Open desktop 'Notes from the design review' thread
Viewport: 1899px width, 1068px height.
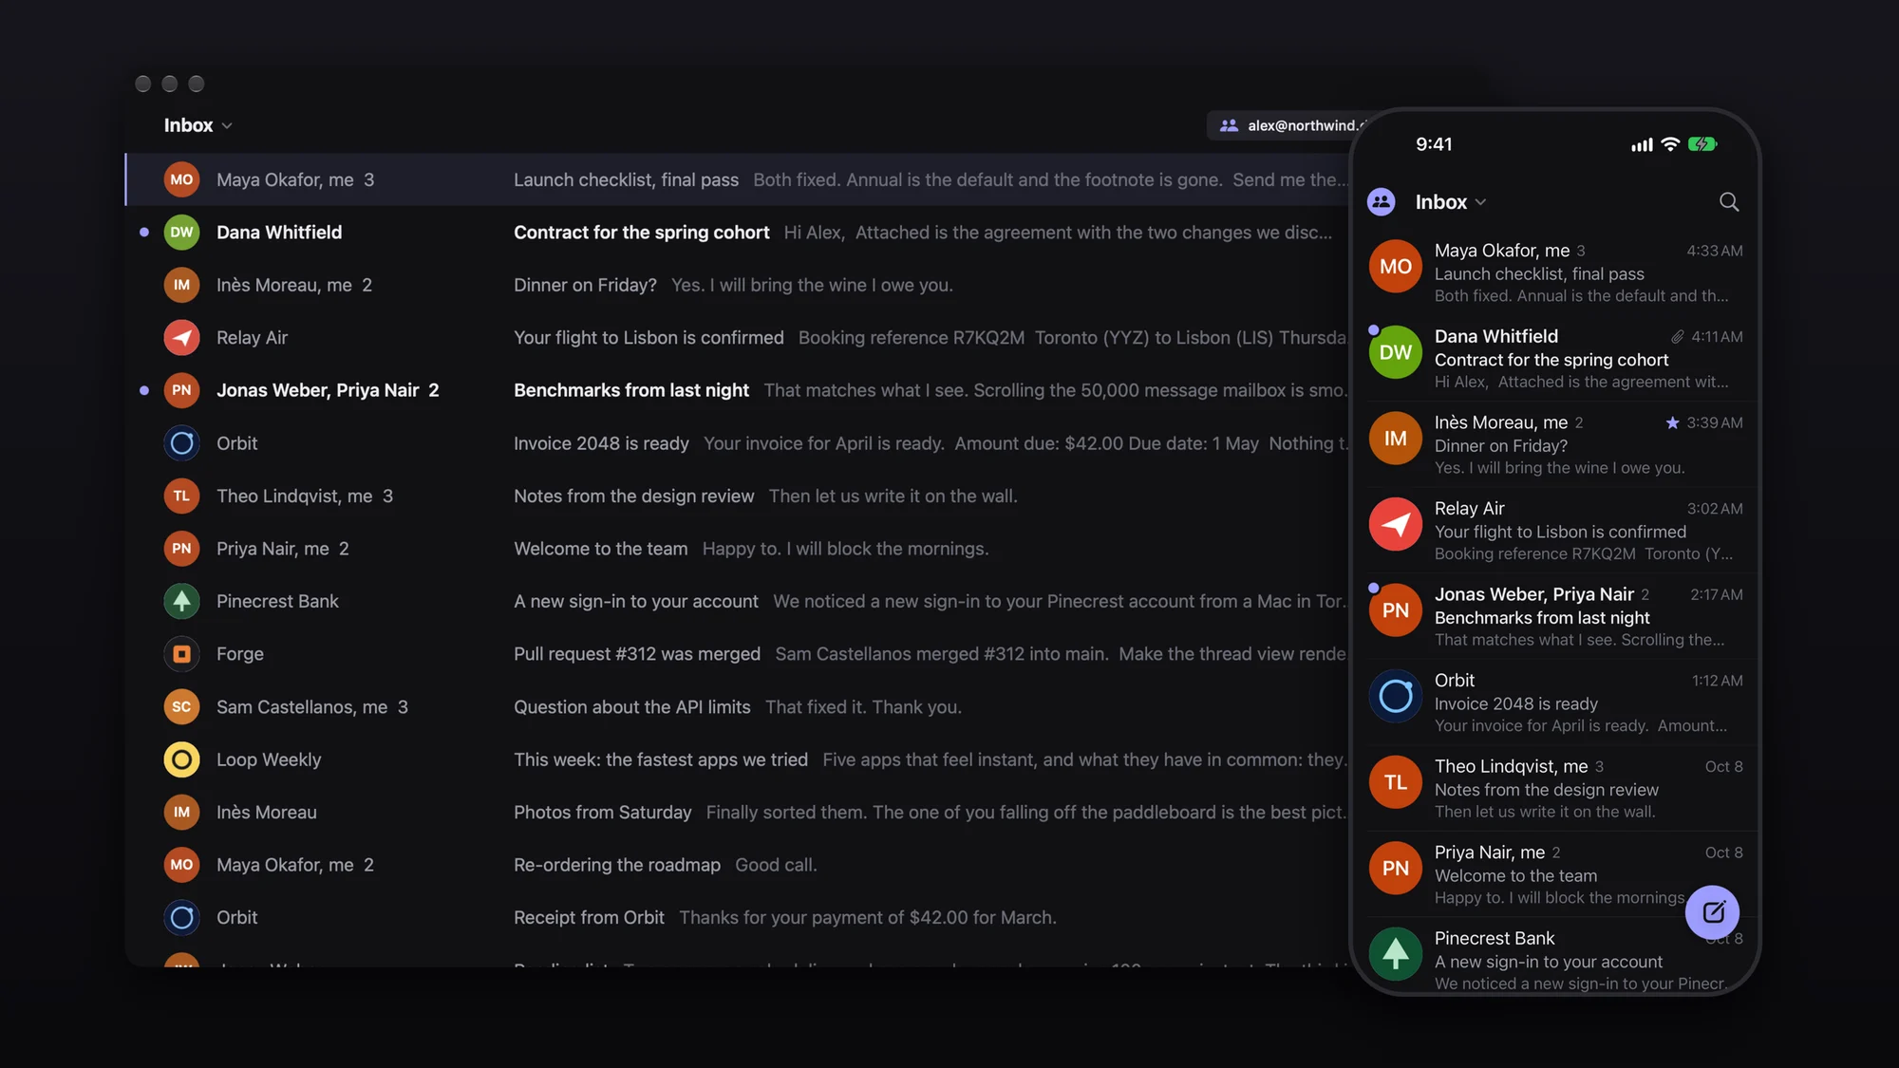(738, 496)
